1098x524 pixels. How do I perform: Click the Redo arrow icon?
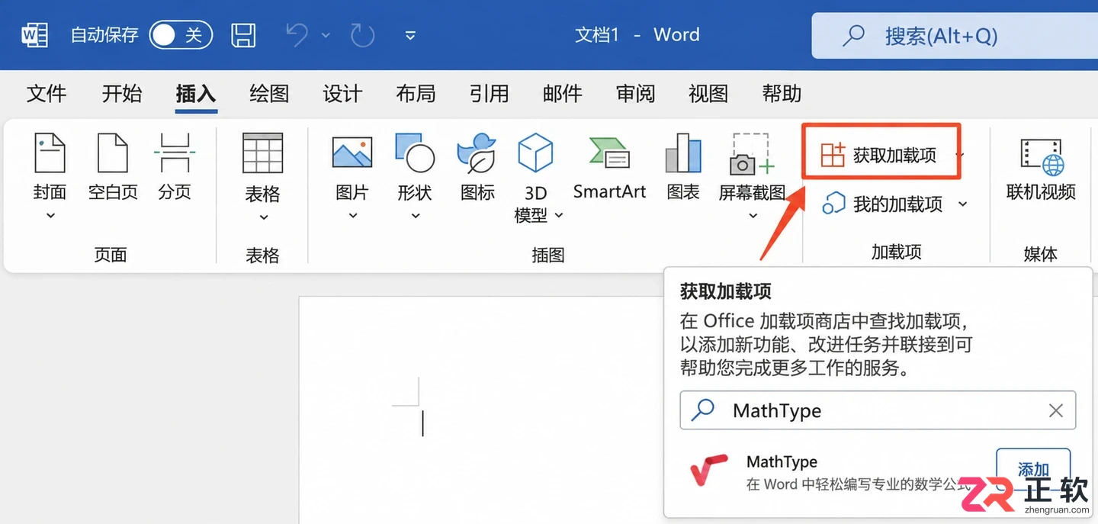(x=362, y=35)
